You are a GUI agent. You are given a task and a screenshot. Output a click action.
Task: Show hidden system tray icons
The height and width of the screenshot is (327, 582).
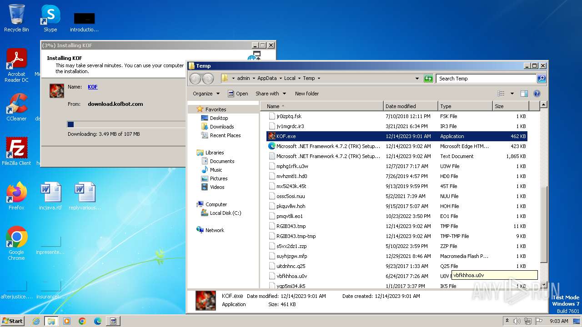(x=507, y=321)
